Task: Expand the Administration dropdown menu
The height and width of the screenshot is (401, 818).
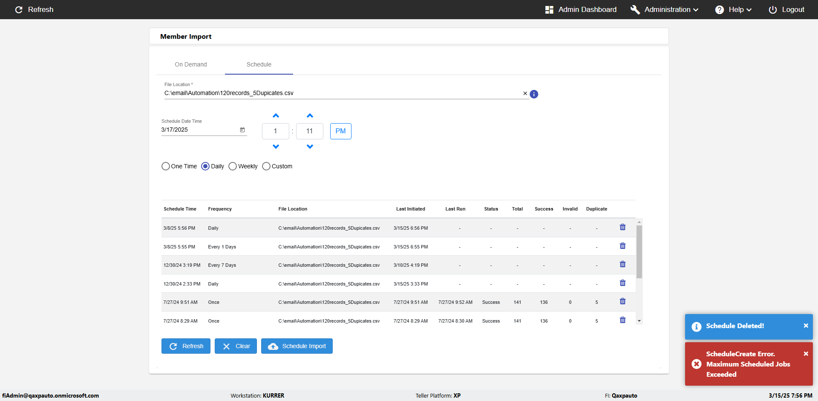Action: [x=665, y=9]
